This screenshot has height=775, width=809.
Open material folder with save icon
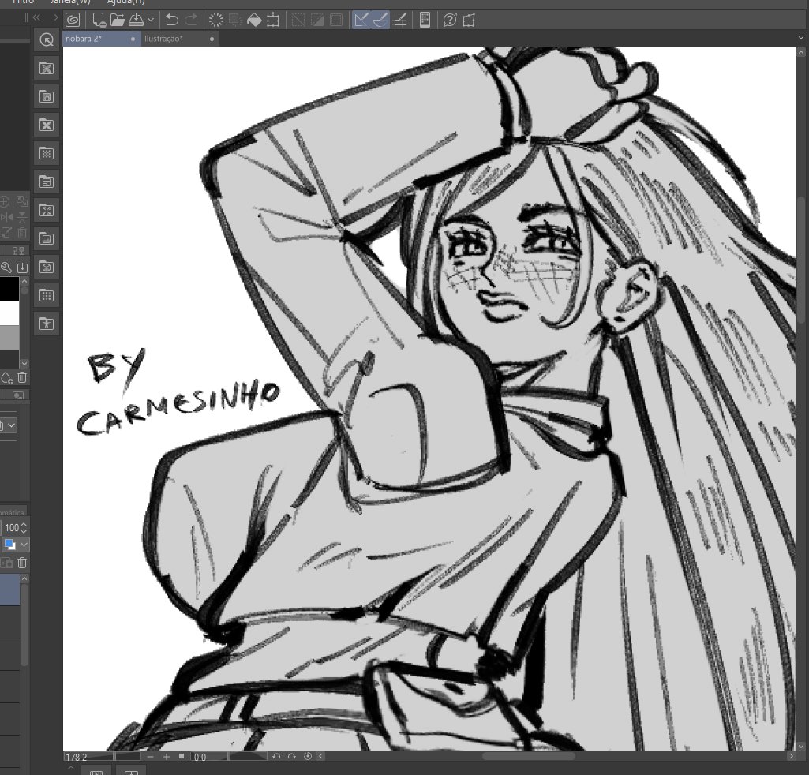pyautogui.click(x=47, y=96)
